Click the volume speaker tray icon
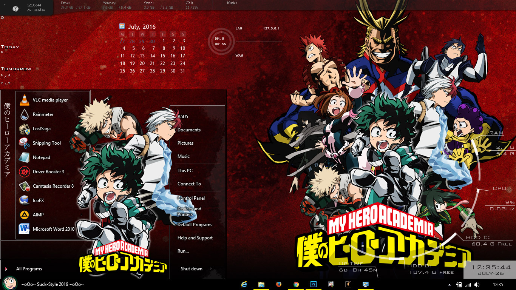 click(x=477, y=284)
